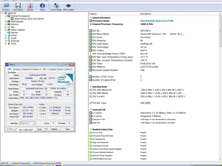This screenshot has width=222, height=166.
Task: Click the Save Report floppy disk icon
Action: click(x=18, y=6)
